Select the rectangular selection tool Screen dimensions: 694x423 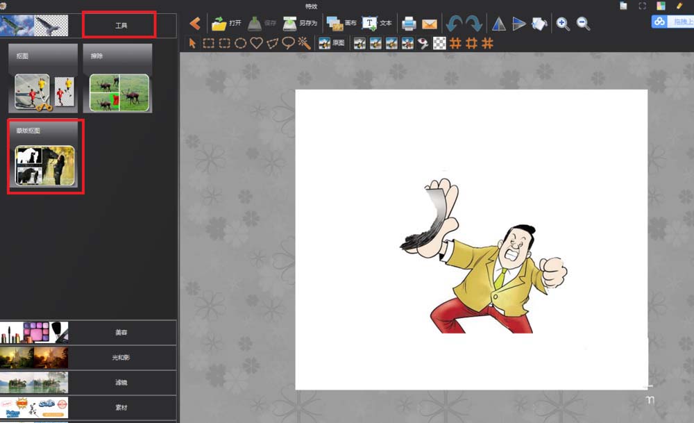click(x=208, y=43)
